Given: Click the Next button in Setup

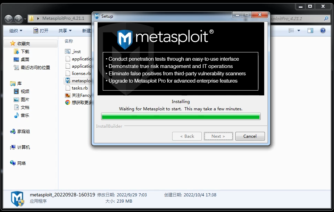Looking at the screenshot, I should pos(218,136).
